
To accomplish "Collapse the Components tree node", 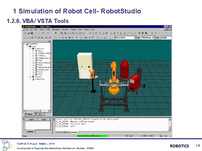I will 30,49.
